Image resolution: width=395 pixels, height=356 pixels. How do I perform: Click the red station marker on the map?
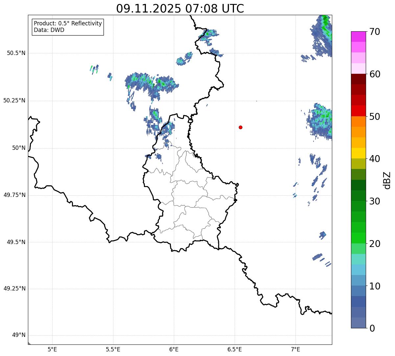coord(241,127)
